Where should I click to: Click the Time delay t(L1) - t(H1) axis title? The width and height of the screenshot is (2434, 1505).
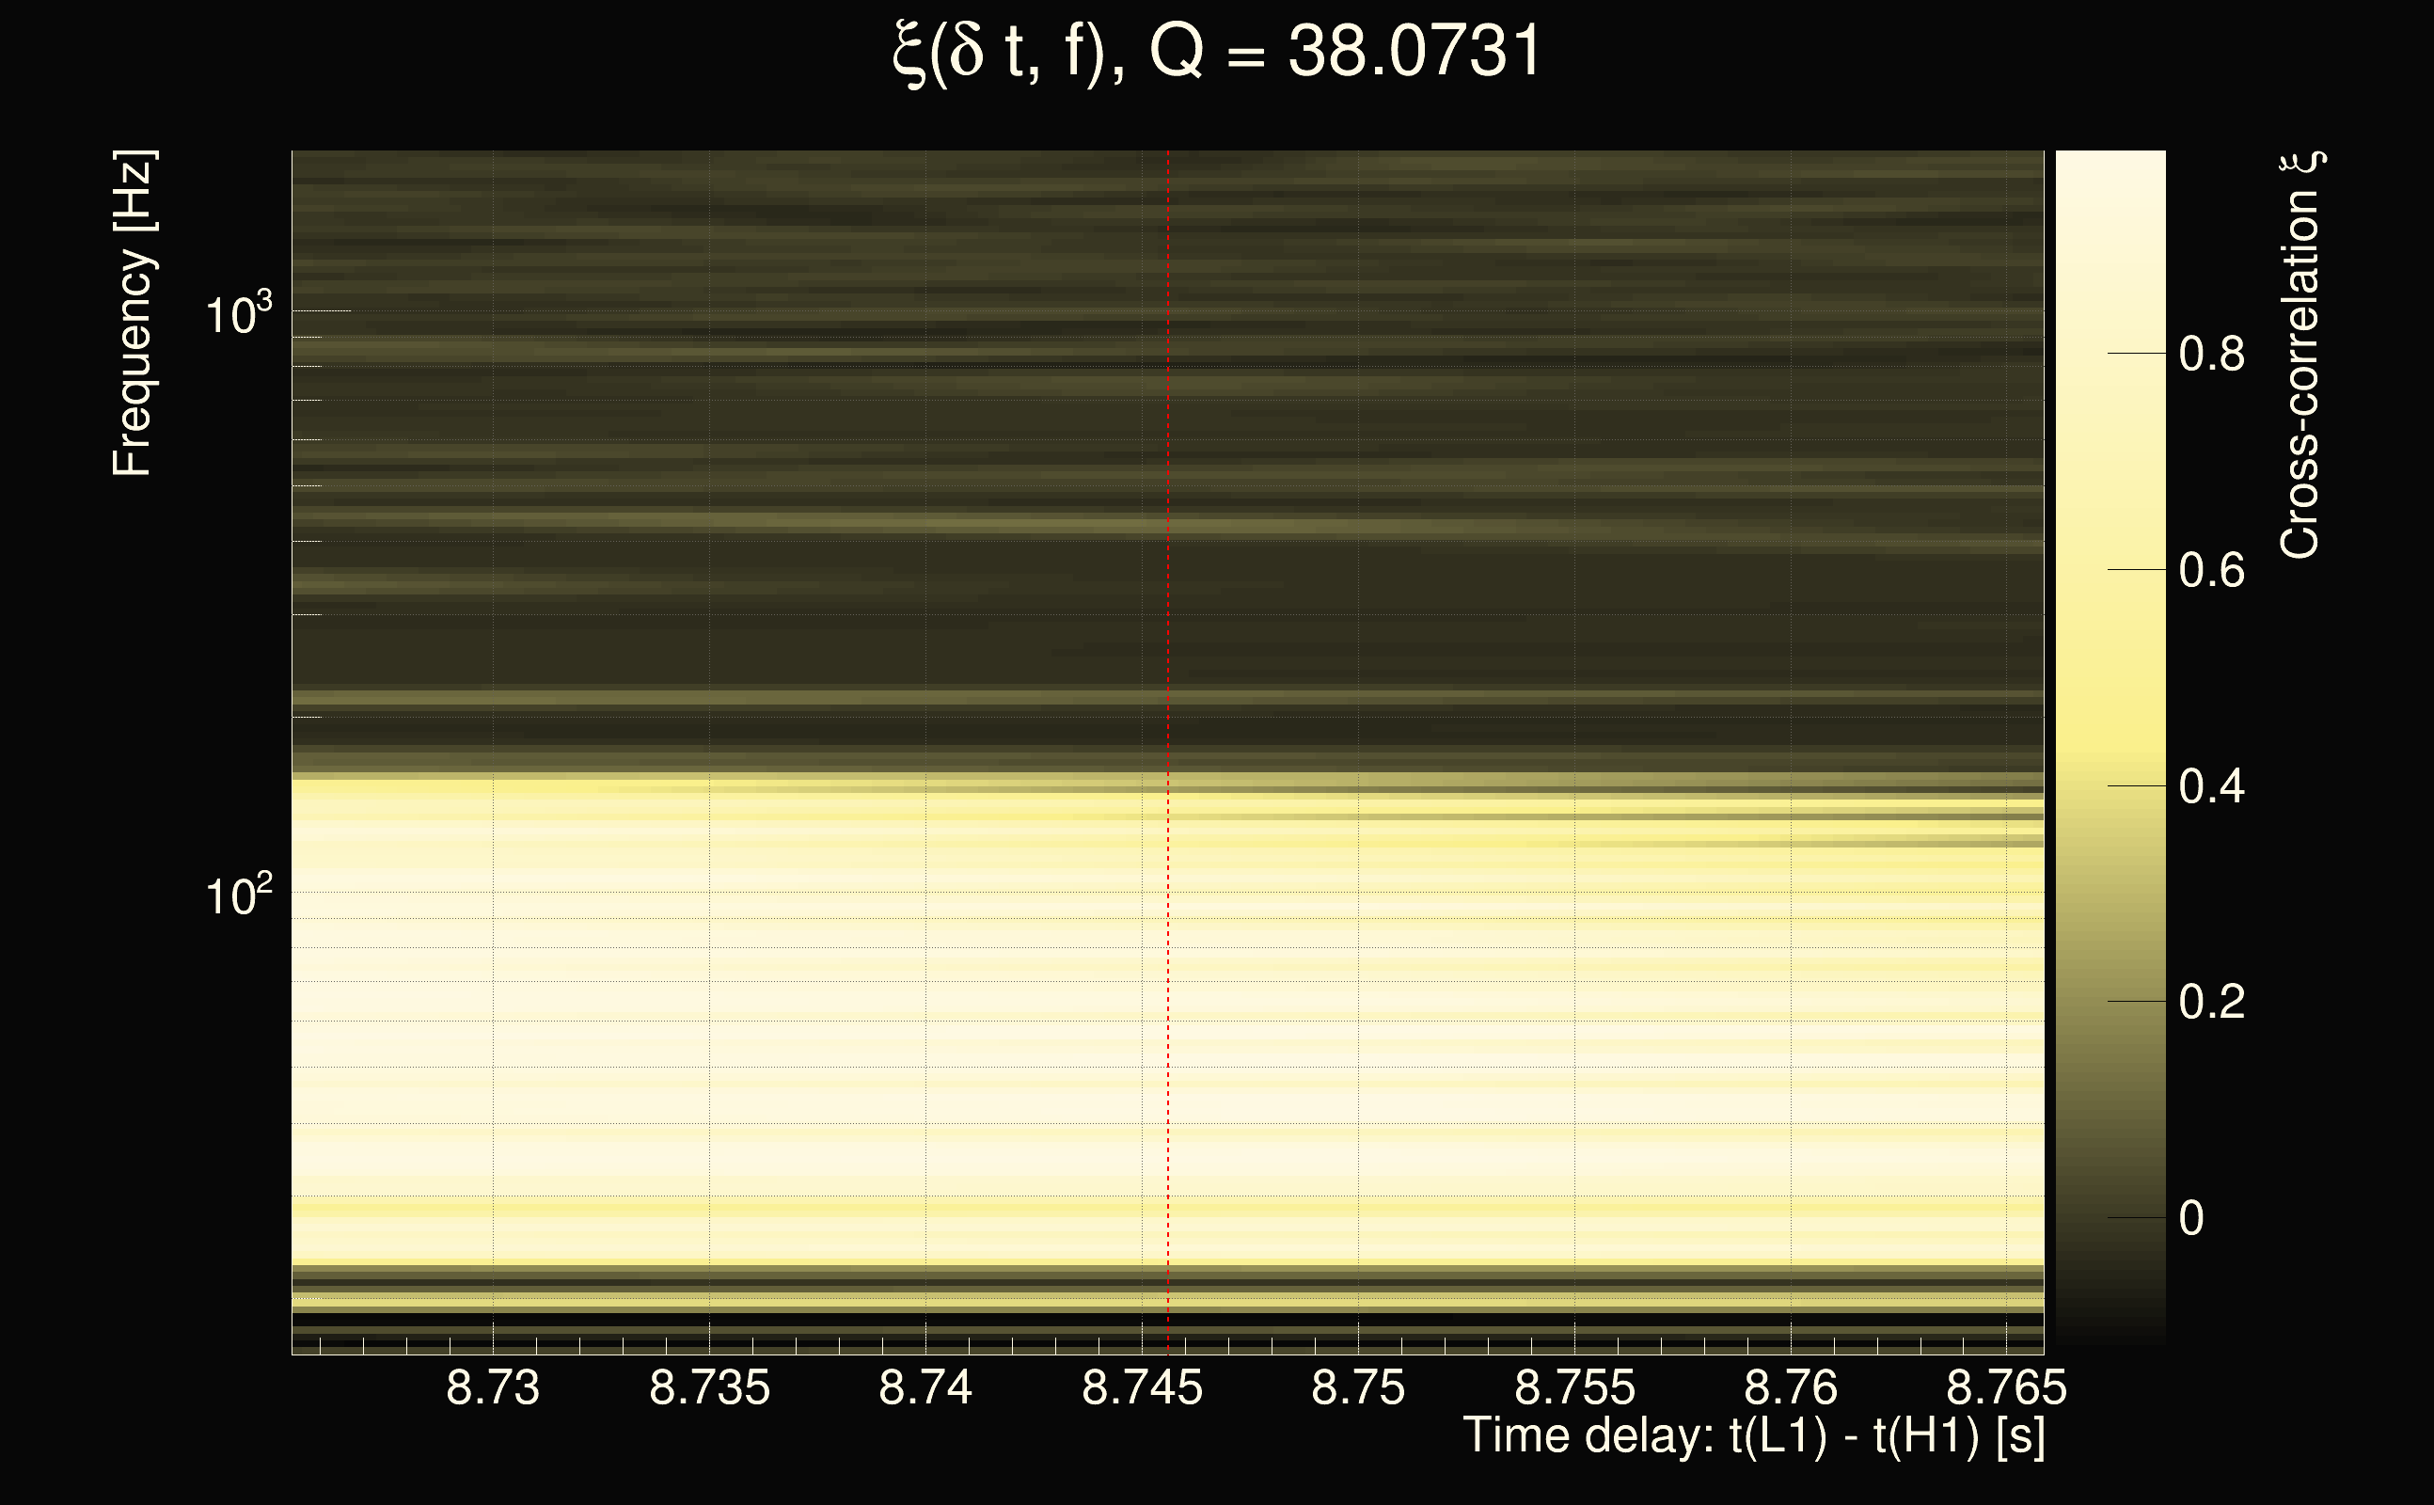(x=1753, y=1436)
